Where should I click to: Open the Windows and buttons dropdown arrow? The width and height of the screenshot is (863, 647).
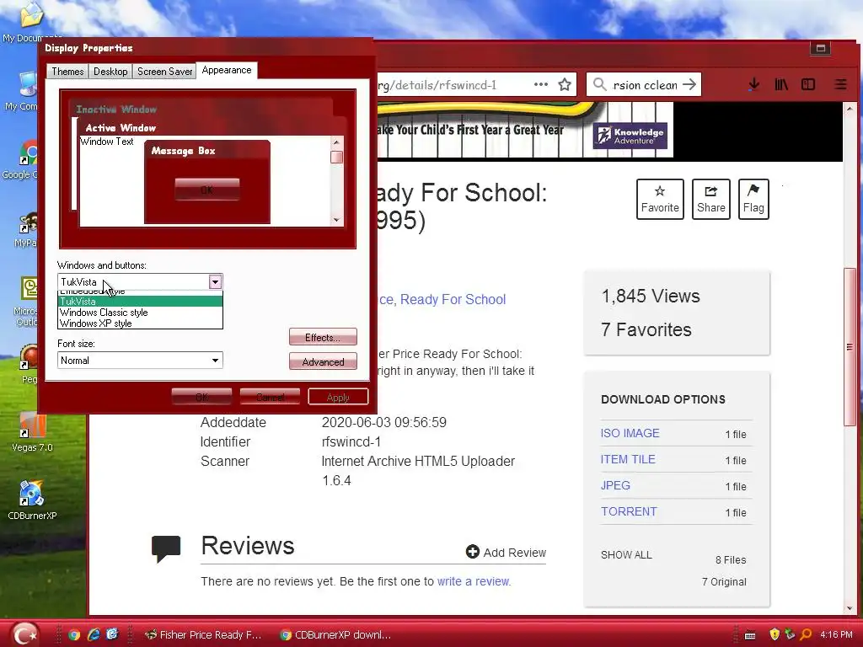[x=215, y=281]
